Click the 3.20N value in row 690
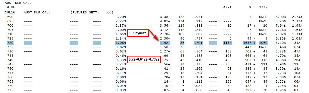309x93 pixels. tap(121, 17)
